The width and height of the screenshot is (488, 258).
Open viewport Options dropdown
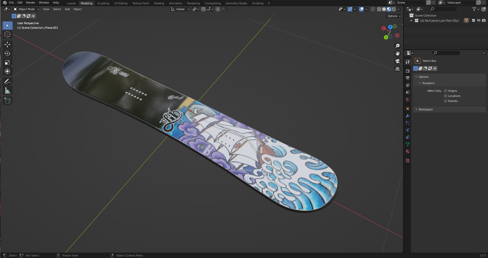[x=394, y=16]
